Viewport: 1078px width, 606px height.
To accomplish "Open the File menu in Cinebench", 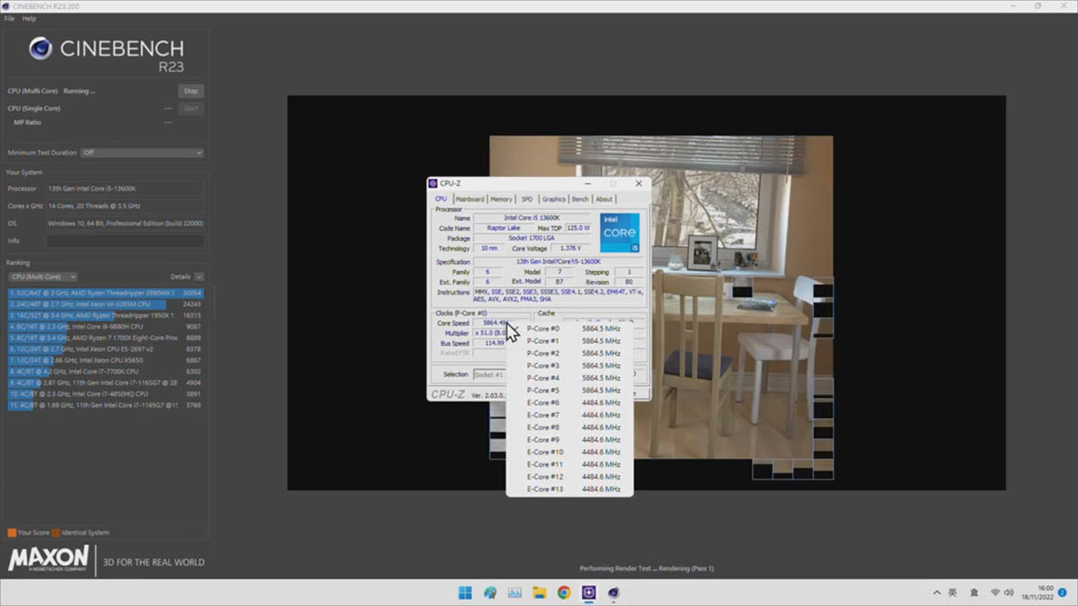I will coord(9,18).
